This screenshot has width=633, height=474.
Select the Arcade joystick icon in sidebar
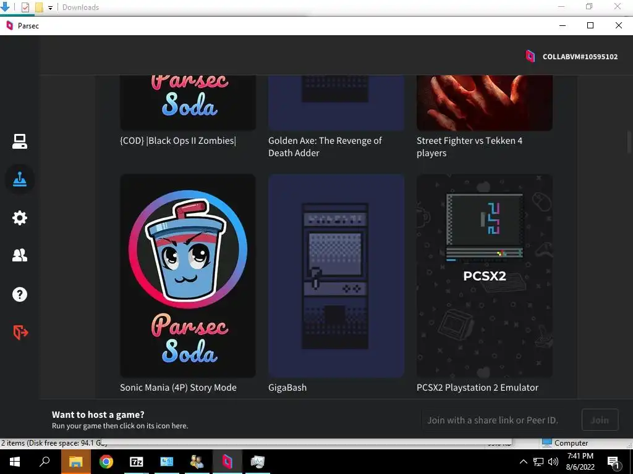[x=19, y=180]
